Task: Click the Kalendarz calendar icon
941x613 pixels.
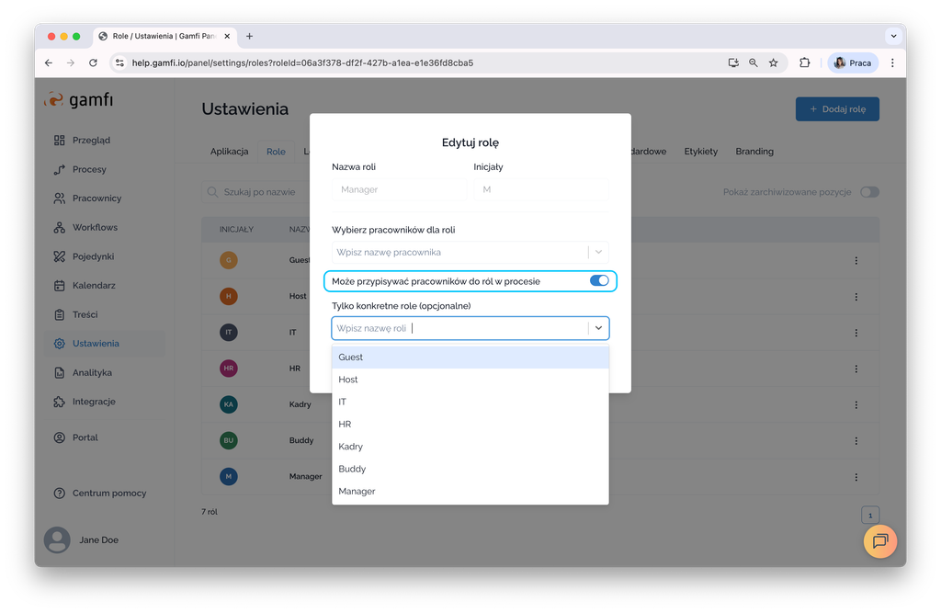Action: 60,286
